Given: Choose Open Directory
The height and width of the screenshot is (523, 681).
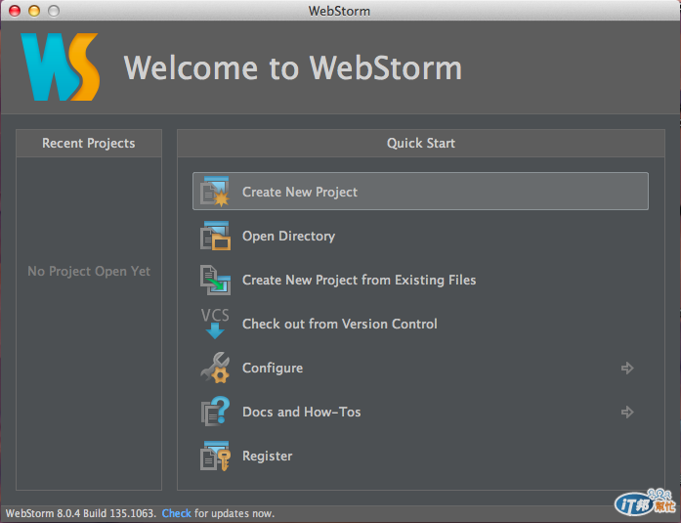Looking at the screenshot, I should click(288, 236).
